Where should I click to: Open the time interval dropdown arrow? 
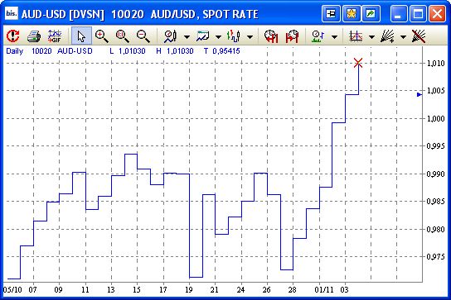click(334, 36)
